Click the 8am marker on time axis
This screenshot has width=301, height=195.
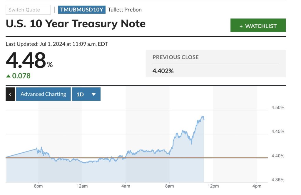[169, 186]
